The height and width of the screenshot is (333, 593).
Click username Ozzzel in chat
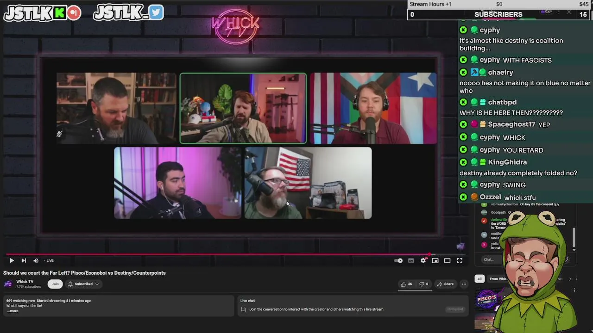pyautogui.click(x=490, y=197)
